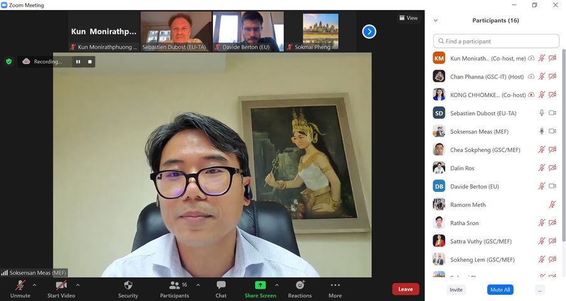Click the Mute All button
Screen dimensions: 566x301
500,290
